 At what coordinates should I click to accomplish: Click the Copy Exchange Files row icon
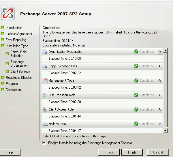click(45, 66)
